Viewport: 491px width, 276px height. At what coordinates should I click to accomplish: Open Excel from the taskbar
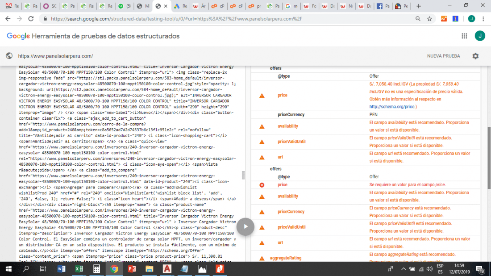tap(79, 269)
